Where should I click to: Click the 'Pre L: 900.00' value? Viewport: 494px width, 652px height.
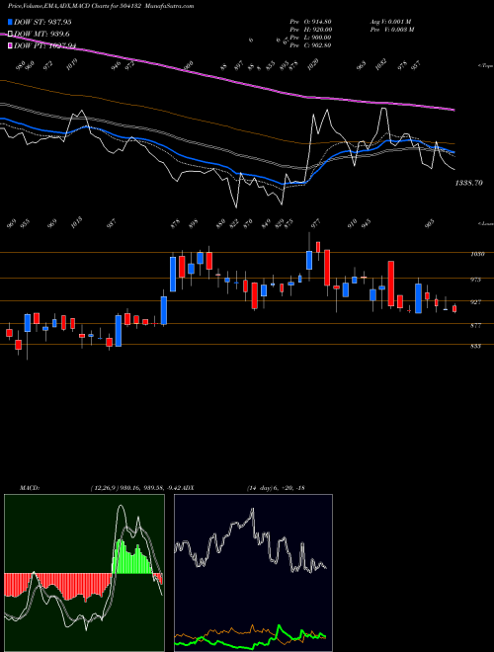tap(310, 38)
